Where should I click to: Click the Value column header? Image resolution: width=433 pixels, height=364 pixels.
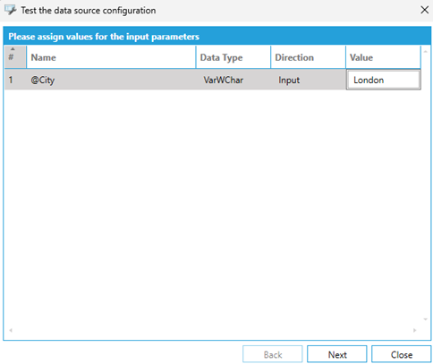click(383, 57)
